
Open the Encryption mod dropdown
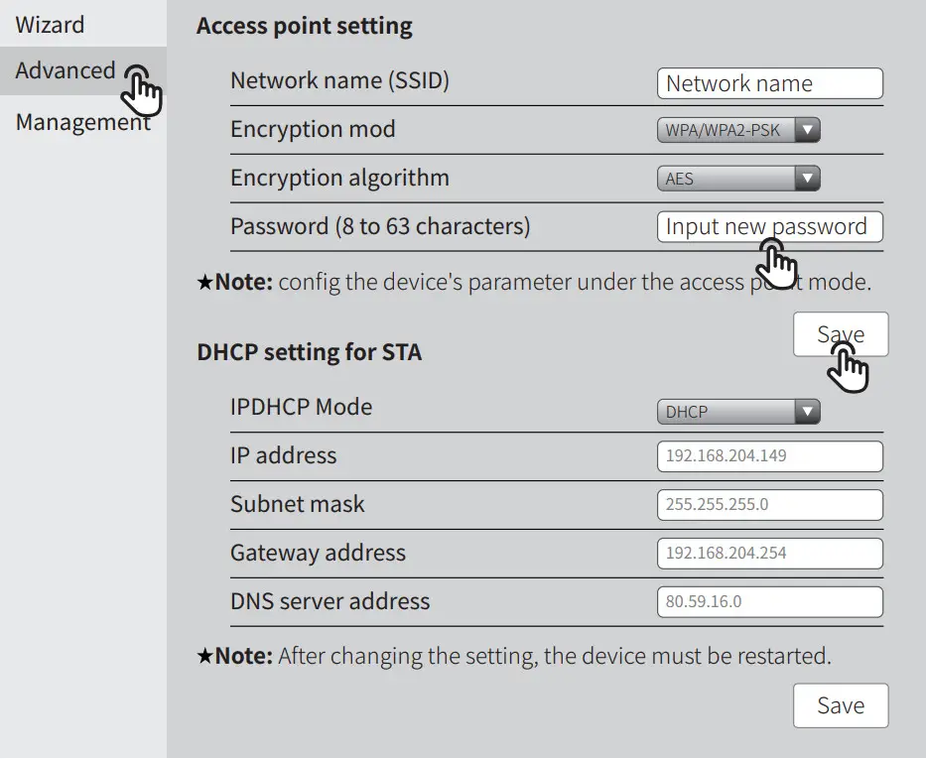(738, 130)
